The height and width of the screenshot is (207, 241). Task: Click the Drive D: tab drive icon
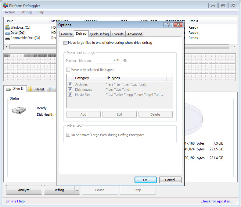[8, 89]
